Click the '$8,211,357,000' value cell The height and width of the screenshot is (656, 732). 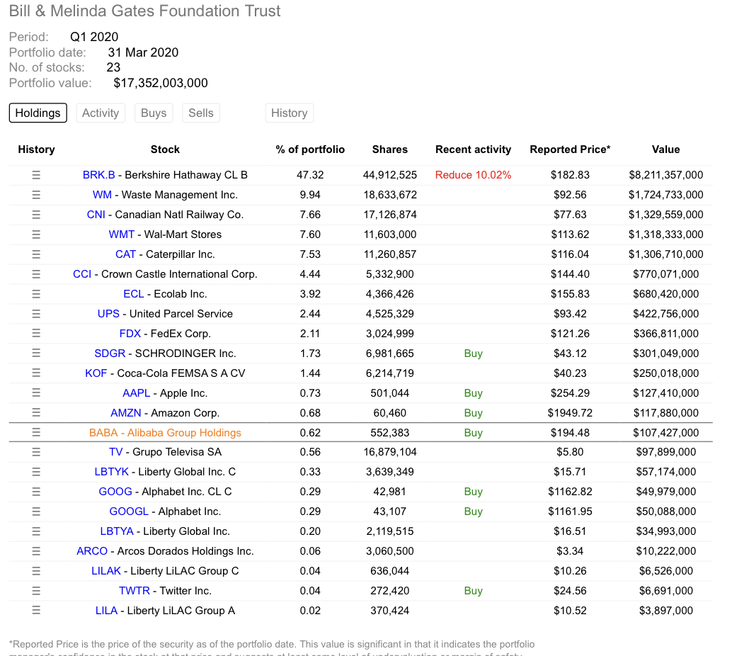tap(665, 175)
